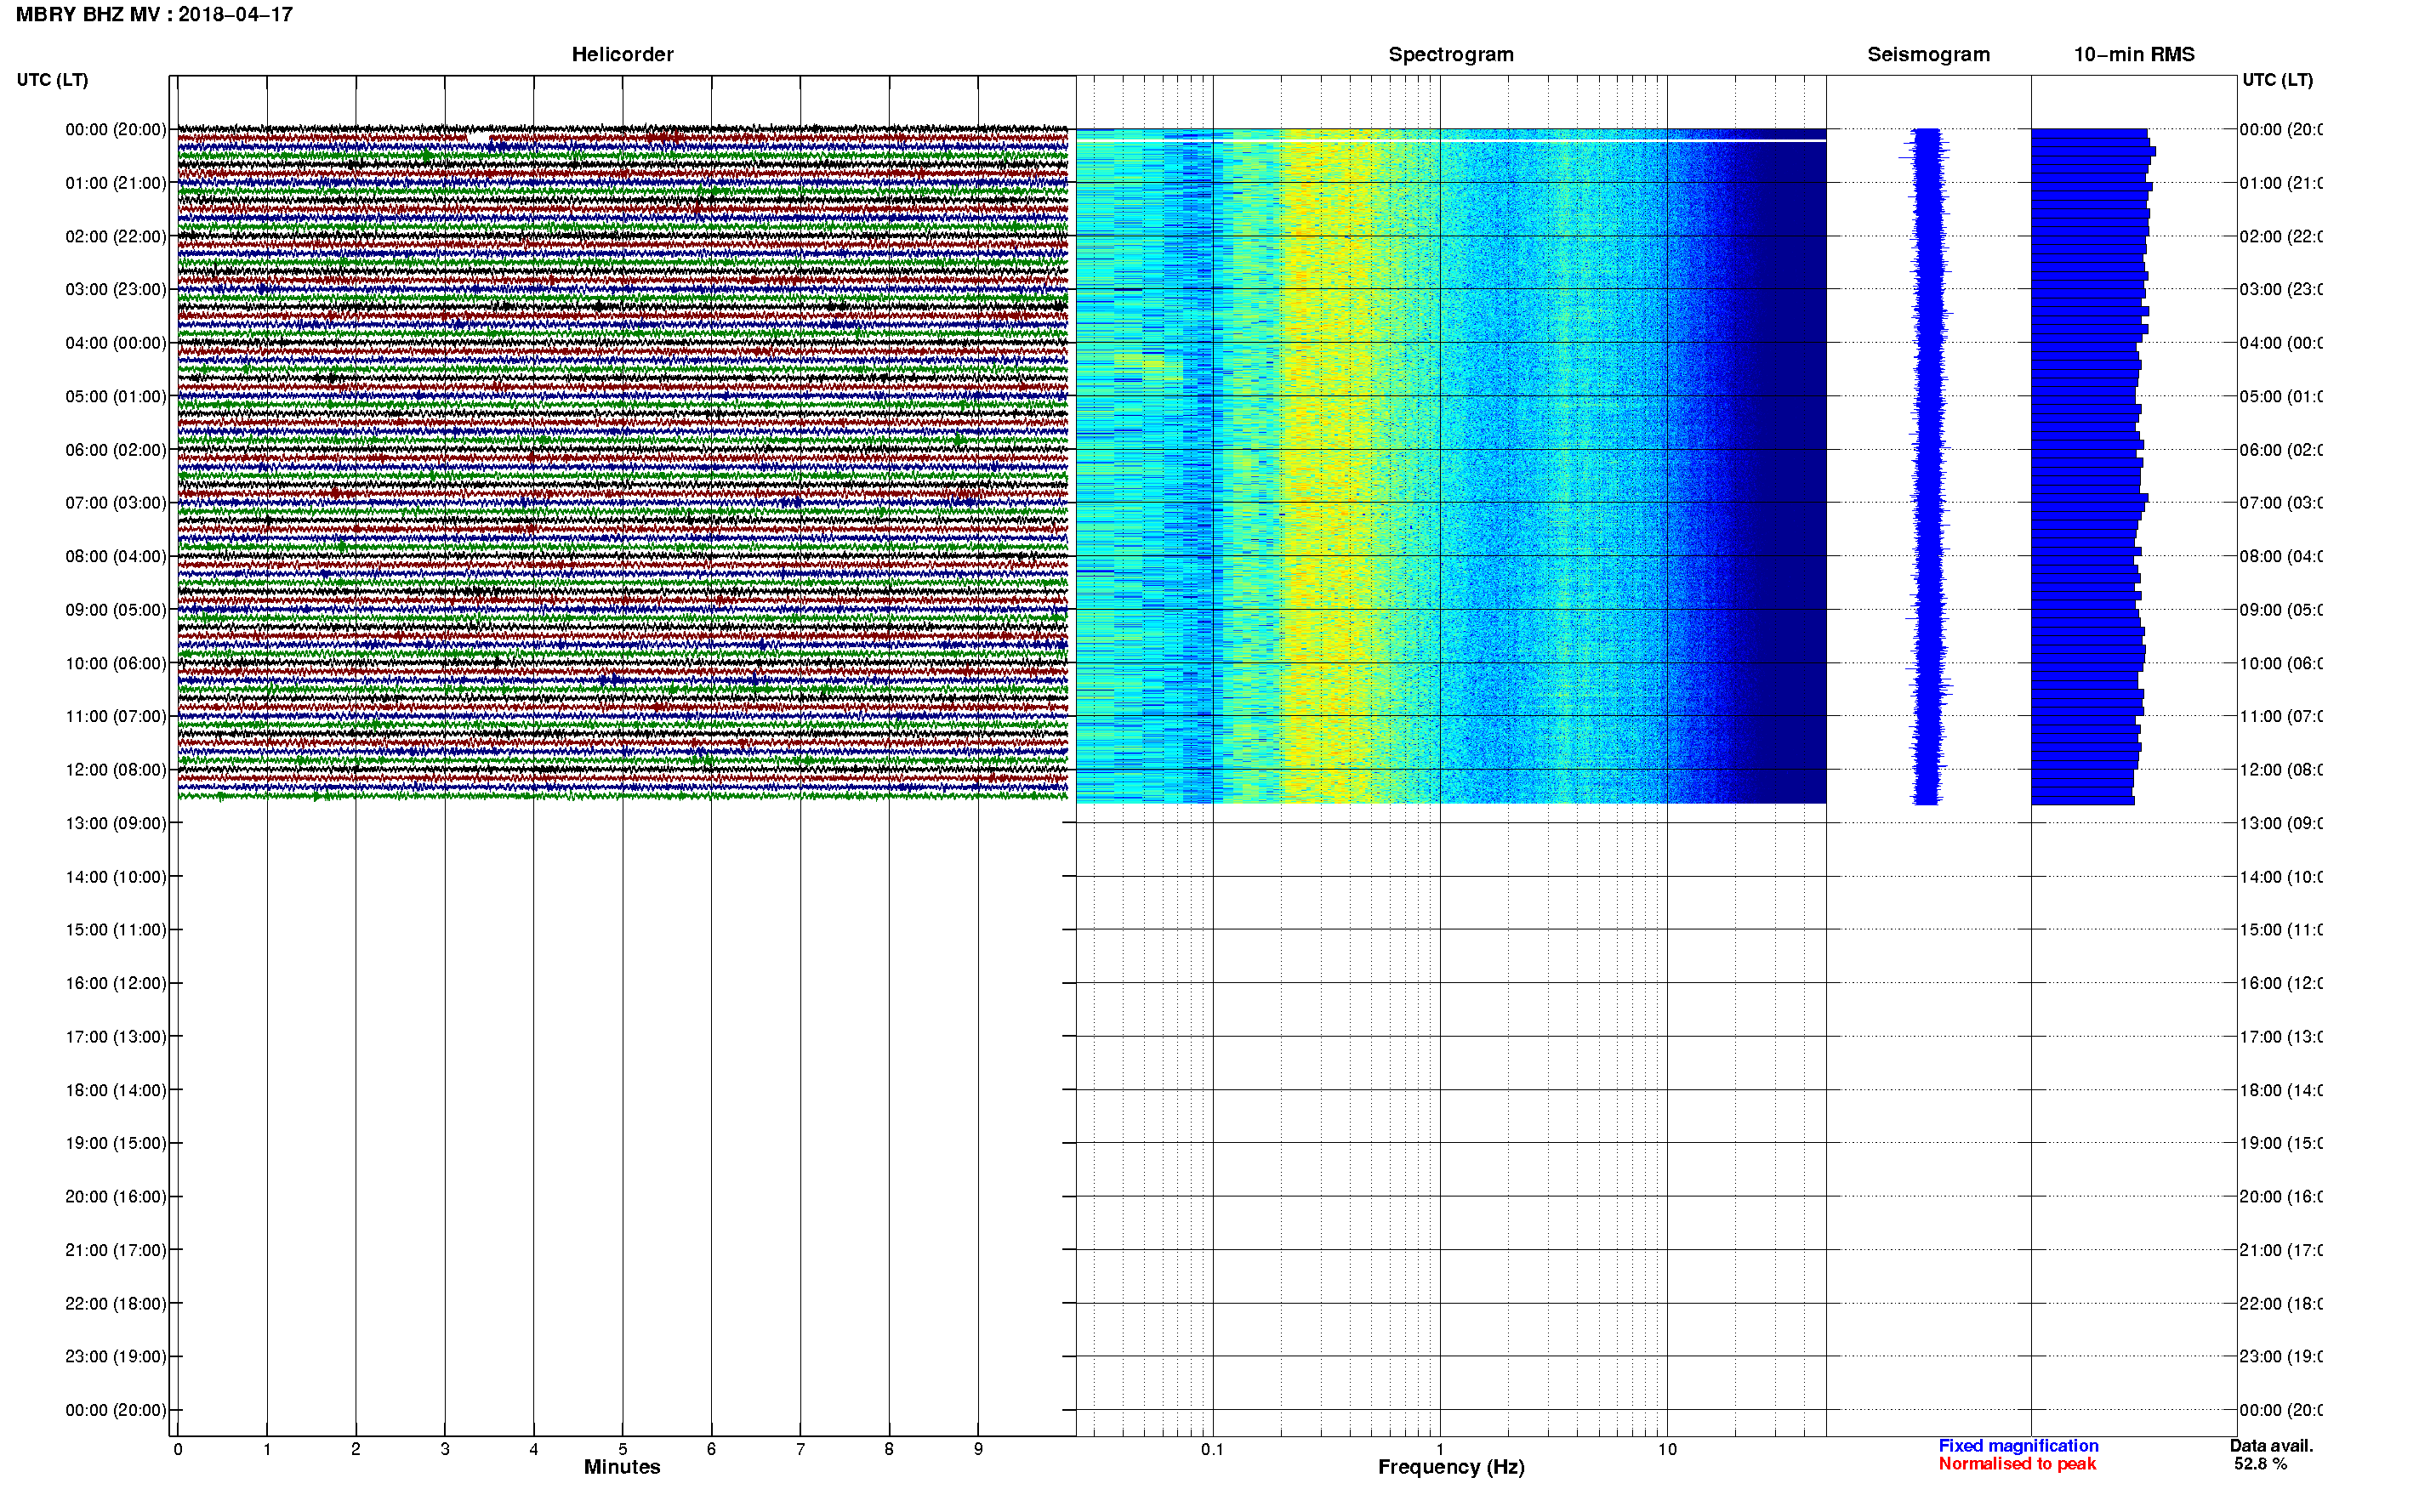Click left time label '19:00 (15:00)'
The width and height of the screenshot is (2419, 1512).
[116, 1144]
